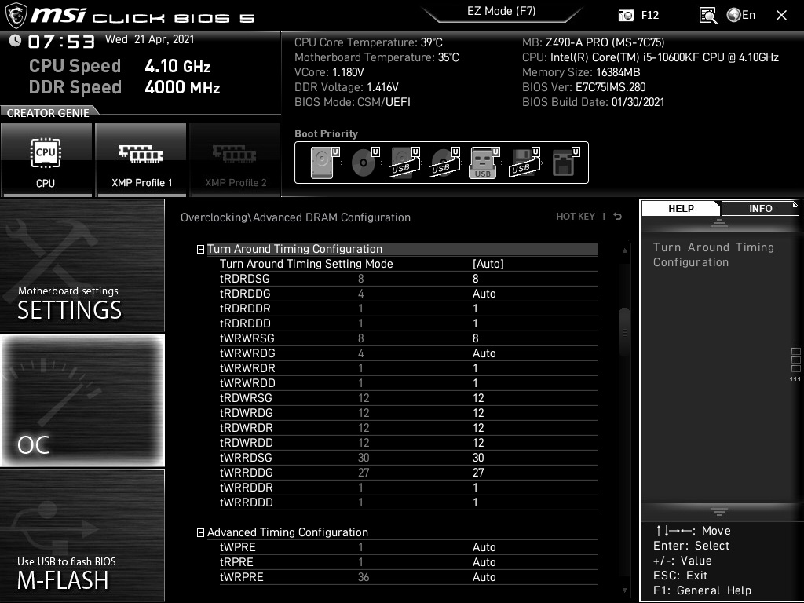
Task: Toggle CPU Creator Genie overclock button
Action: click(x=46, y=159)
